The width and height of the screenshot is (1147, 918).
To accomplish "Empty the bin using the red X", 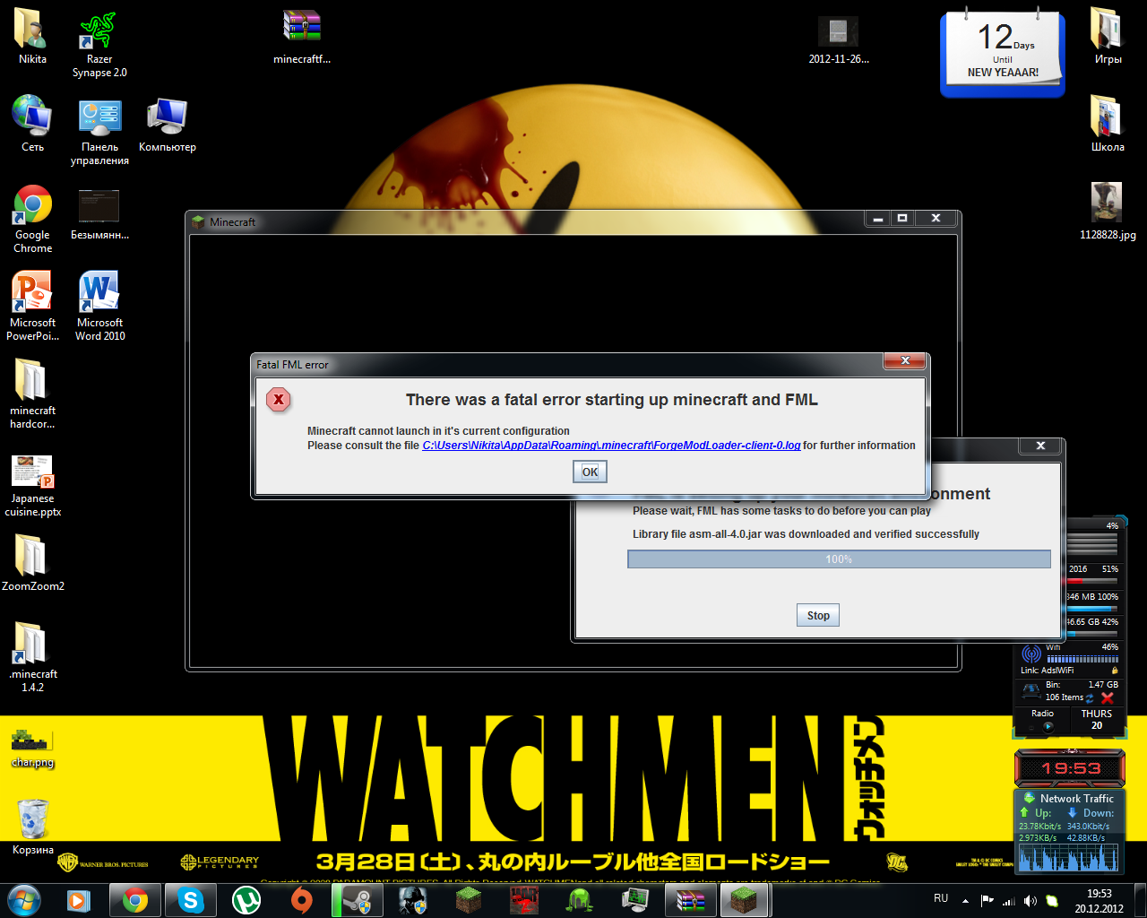I will click(1108, 697).
